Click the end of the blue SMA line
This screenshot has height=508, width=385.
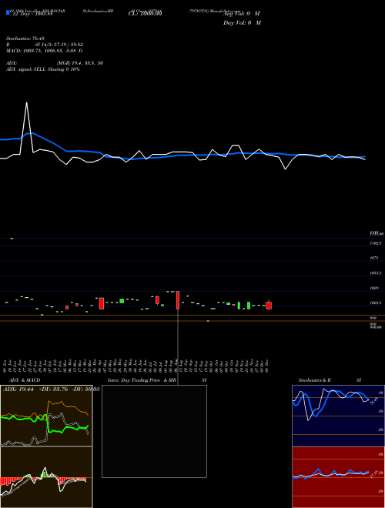tap(364, 156)
